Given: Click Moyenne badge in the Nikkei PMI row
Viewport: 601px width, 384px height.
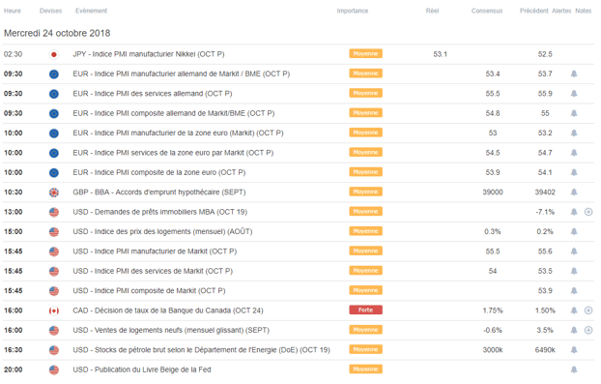Looking at the screenshot, I should click(x=365, y=54).
